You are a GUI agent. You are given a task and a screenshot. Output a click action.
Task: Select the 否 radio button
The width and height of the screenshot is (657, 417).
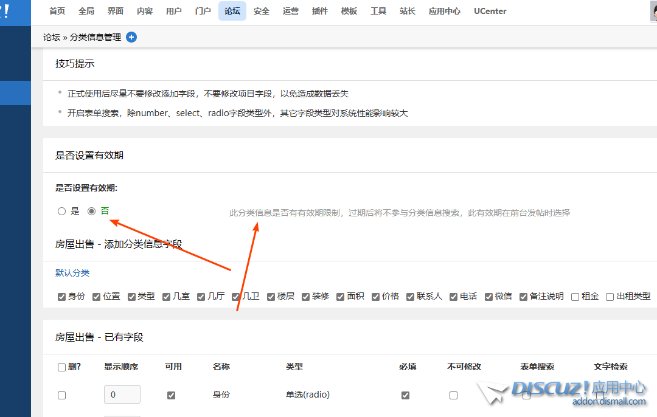pyautogui.click(x=91, y=211)
